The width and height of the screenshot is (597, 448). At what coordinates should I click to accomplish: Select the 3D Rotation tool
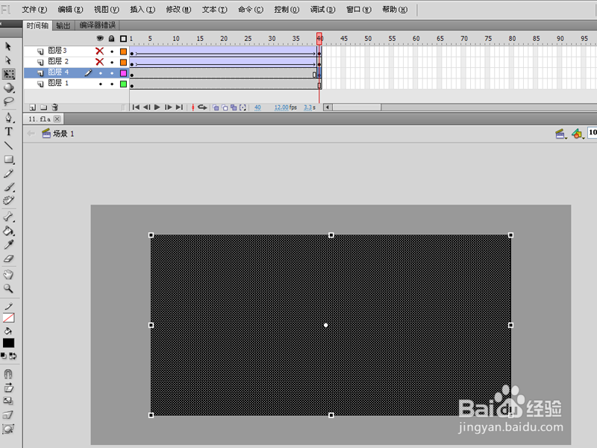(x=8, y=88)
